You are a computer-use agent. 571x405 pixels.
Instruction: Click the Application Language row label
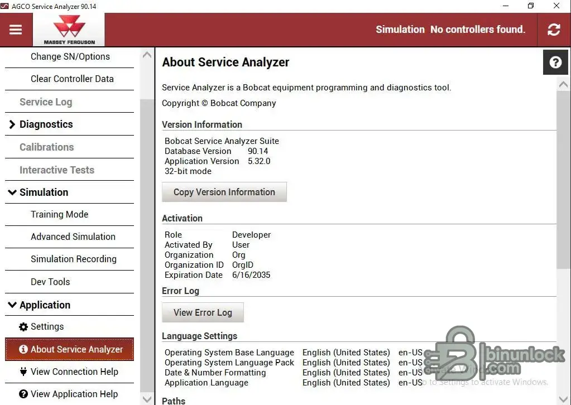(x=206, y=383)
